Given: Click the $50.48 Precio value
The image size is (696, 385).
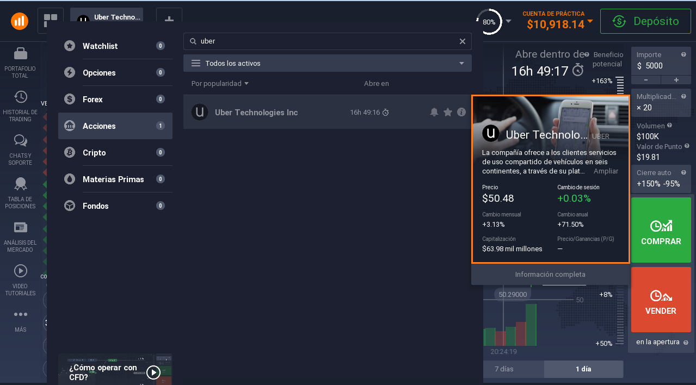Looking at the screenshot, I should click(x=498, y=198).
